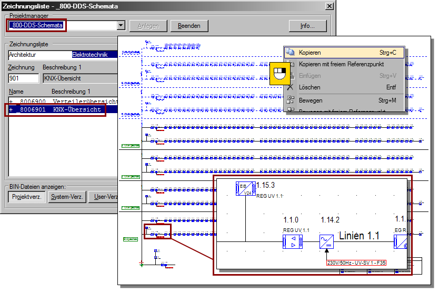Click the 230V/50Hz - UV-SV 1 - F35 label

coord(356,262)
